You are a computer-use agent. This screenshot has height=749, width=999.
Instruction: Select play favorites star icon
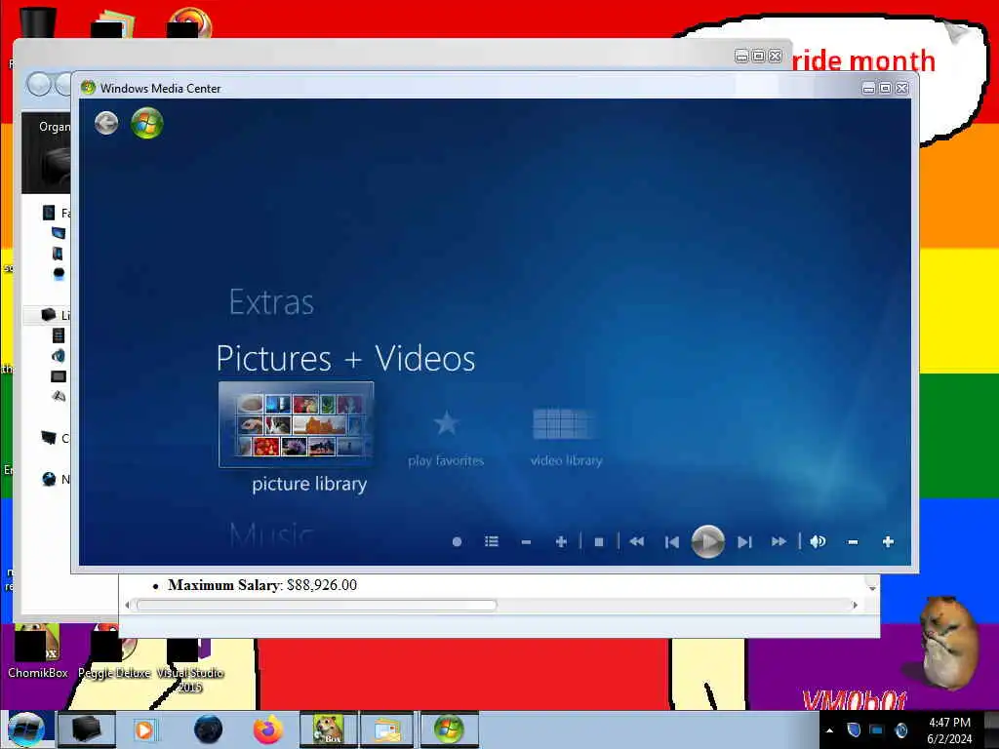446,423
